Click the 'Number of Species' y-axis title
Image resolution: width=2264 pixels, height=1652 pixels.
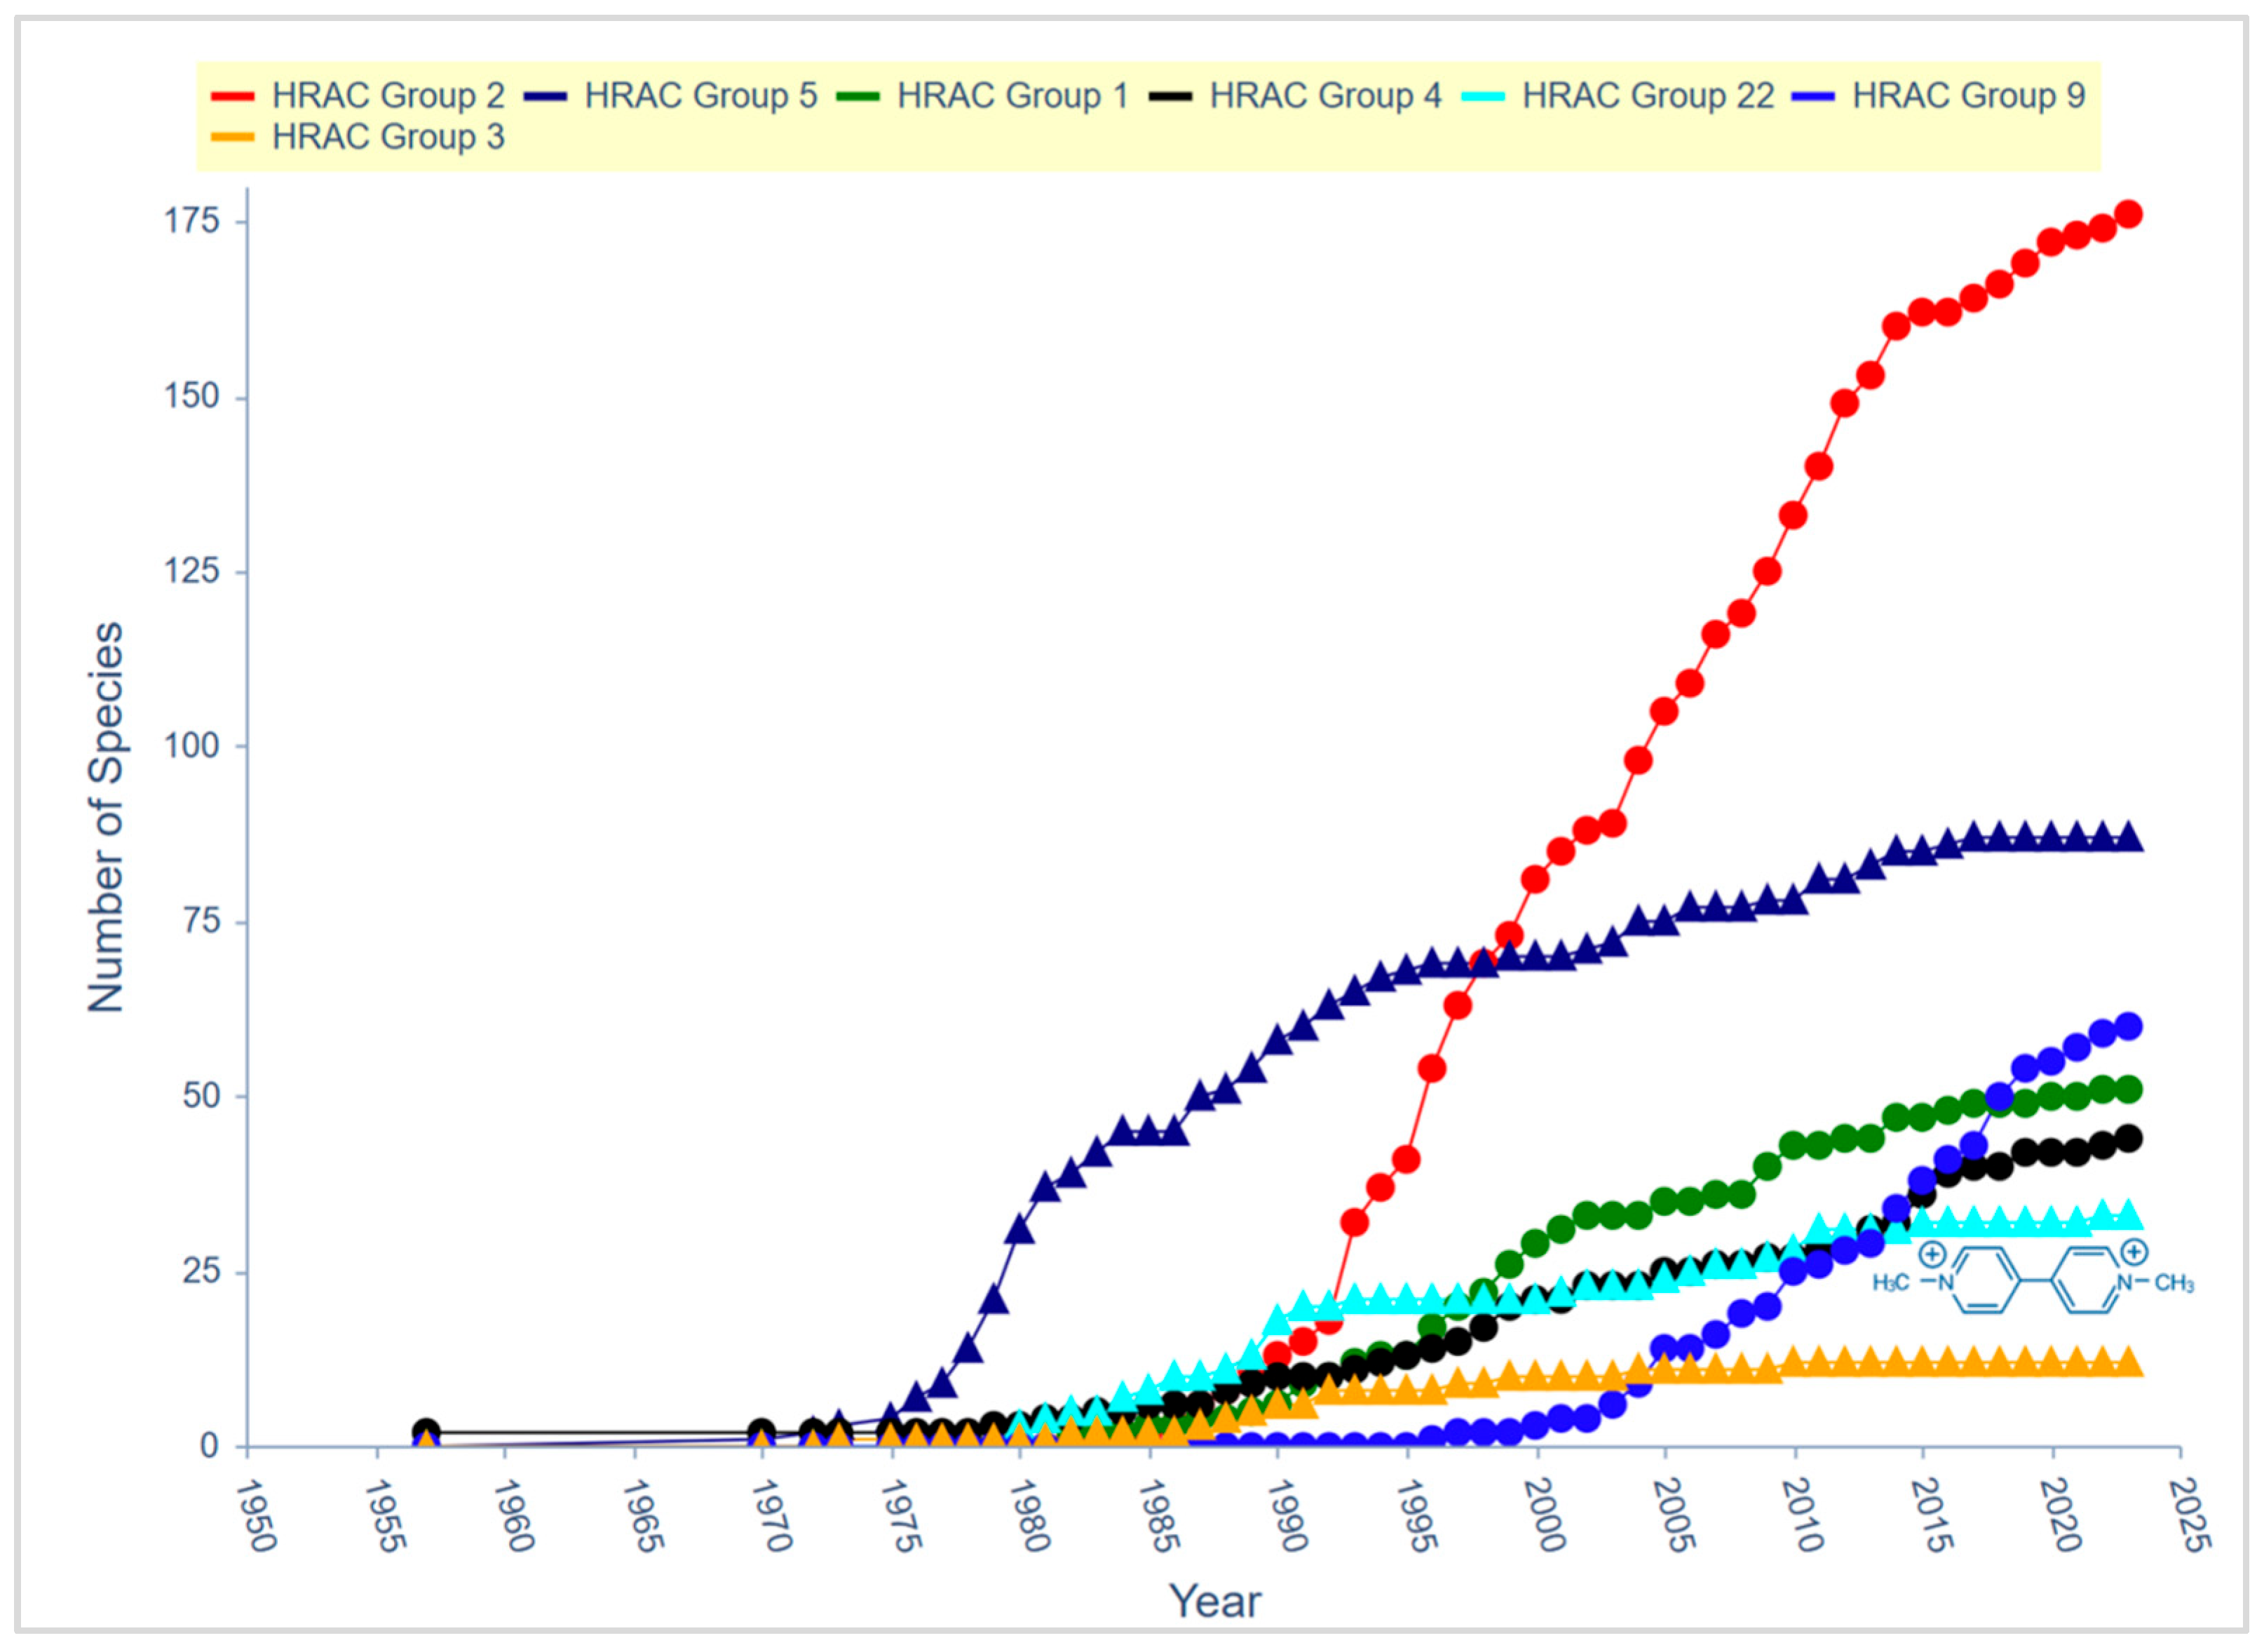[x=106, y=817]
